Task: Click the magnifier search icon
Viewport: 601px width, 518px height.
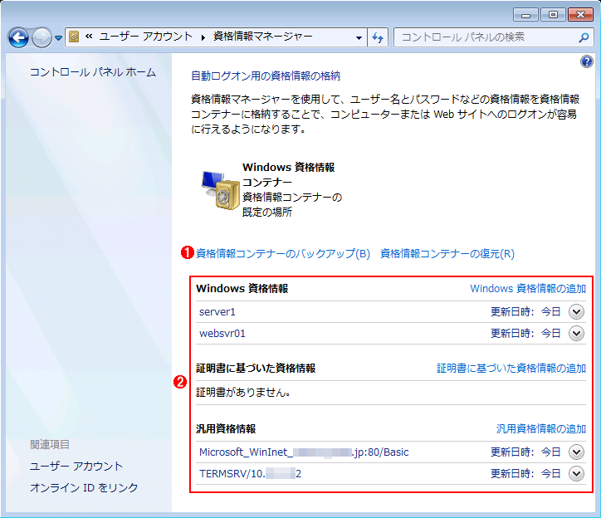Action: (x=584, y=37)
